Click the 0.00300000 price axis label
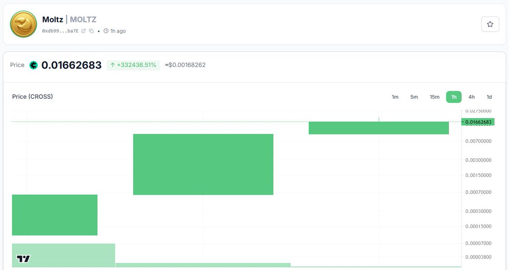Viewport: 509px width, 270px height. click(478, 160)
